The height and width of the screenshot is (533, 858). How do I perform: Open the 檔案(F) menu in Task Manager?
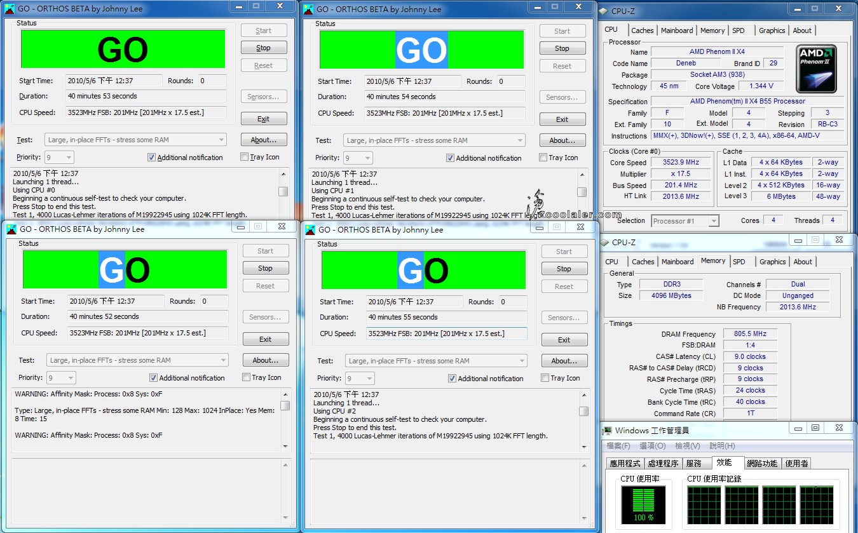click(x=618, y=446)
